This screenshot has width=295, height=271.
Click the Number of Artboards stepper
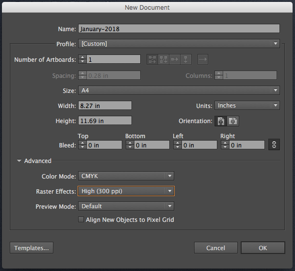click(x=82, y=59)
